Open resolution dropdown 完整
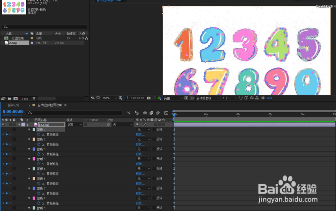Viewport: 336px width, 211px height. (173, 98)
